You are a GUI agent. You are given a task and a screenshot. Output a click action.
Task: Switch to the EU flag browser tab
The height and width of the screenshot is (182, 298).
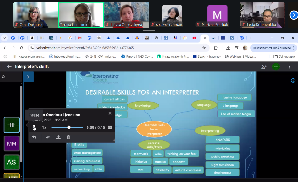223,38
